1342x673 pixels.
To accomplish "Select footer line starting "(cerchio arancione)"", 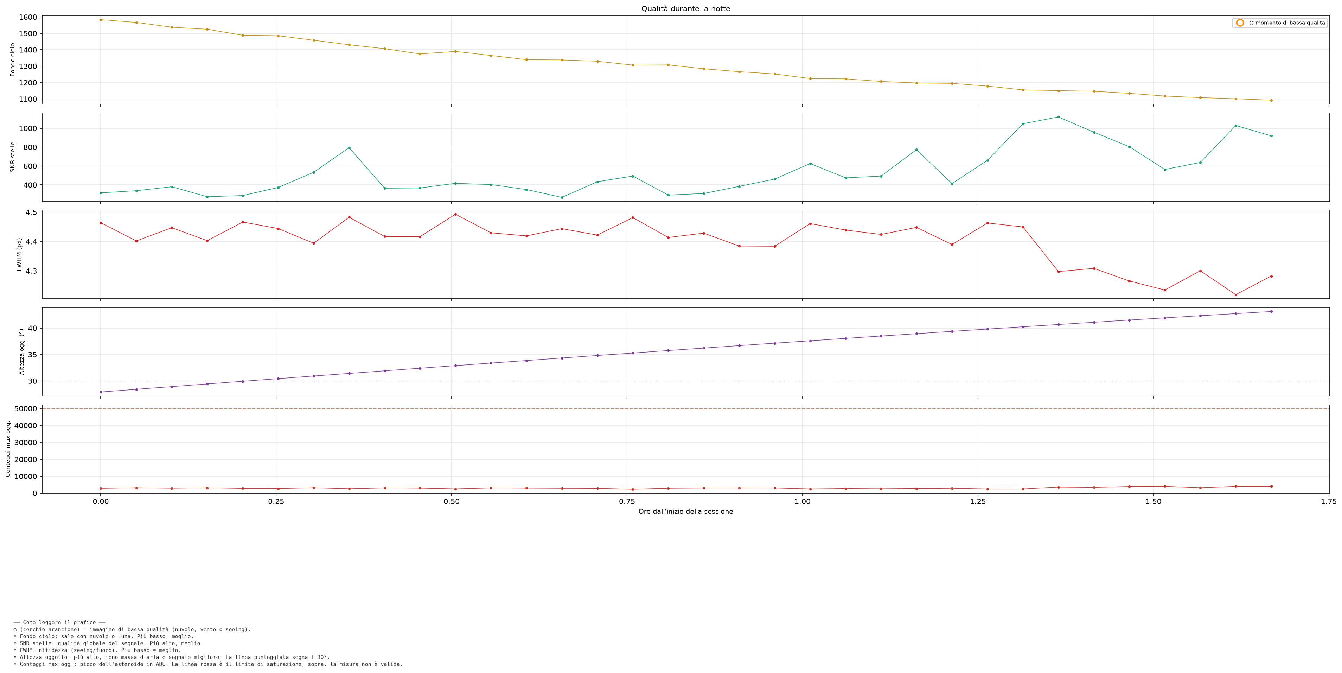I will tap(132, 629).
